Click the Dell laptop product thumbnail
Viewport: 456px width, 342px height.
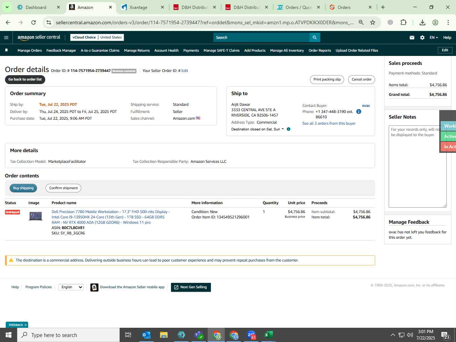[x=36, y=216]
